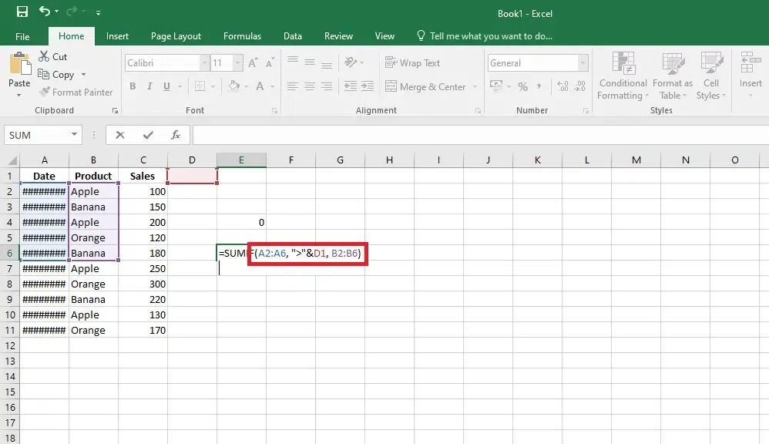769x444 pixels.
Task: Switch to the View tab
Action: coord(384,36)
